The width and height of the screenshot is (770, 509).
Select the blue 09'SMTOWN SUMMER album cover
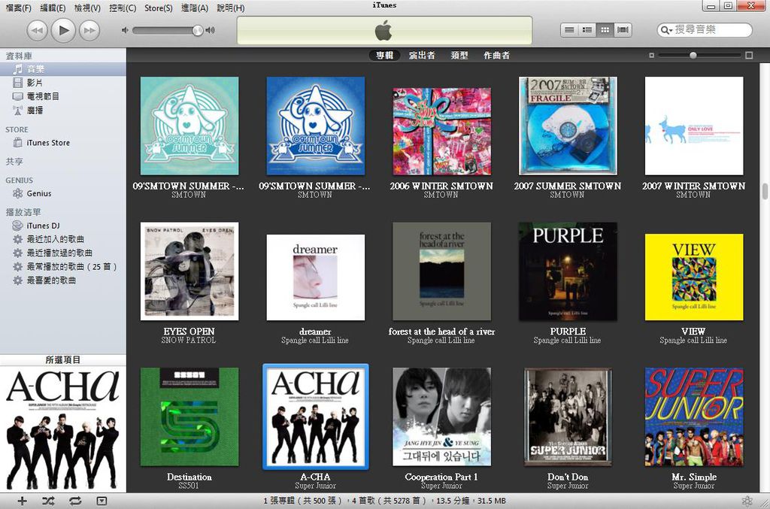(x=316, y=126)
